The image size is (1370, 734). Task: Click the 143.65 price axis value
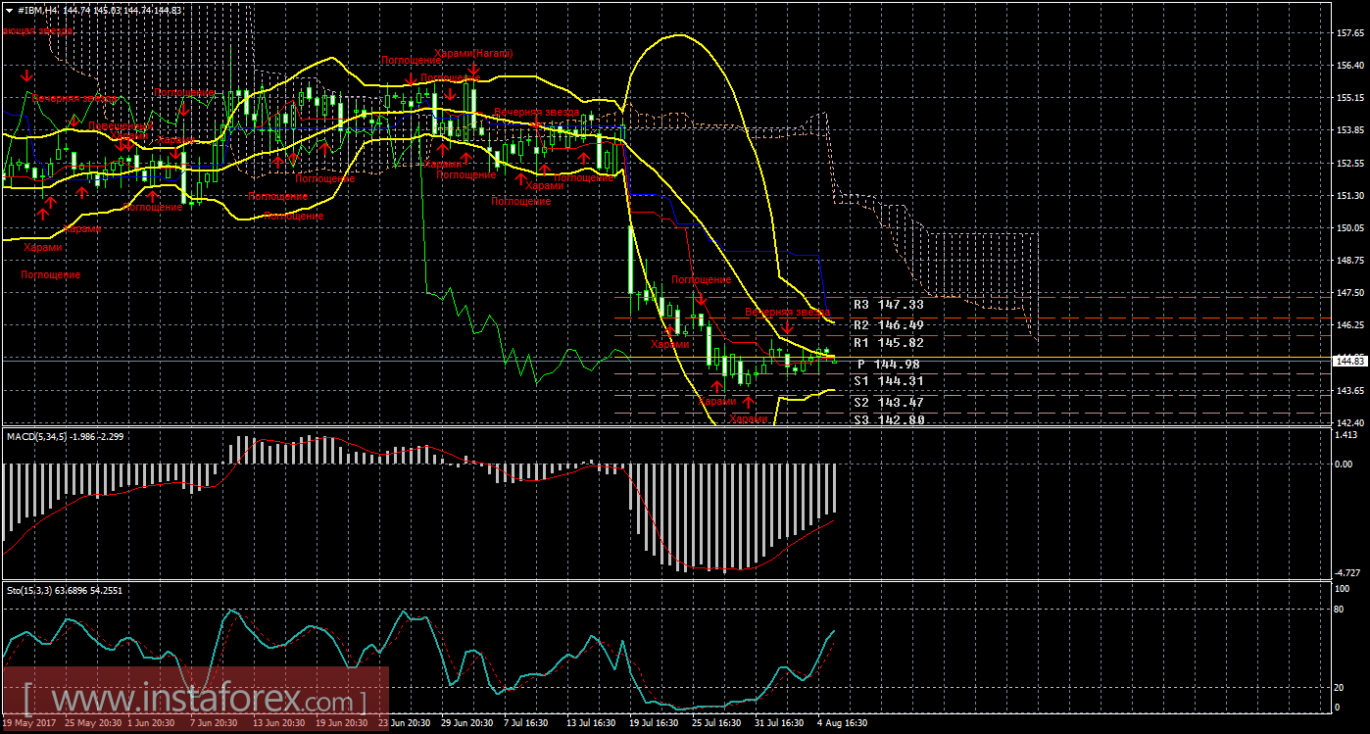click(1349, 390)
